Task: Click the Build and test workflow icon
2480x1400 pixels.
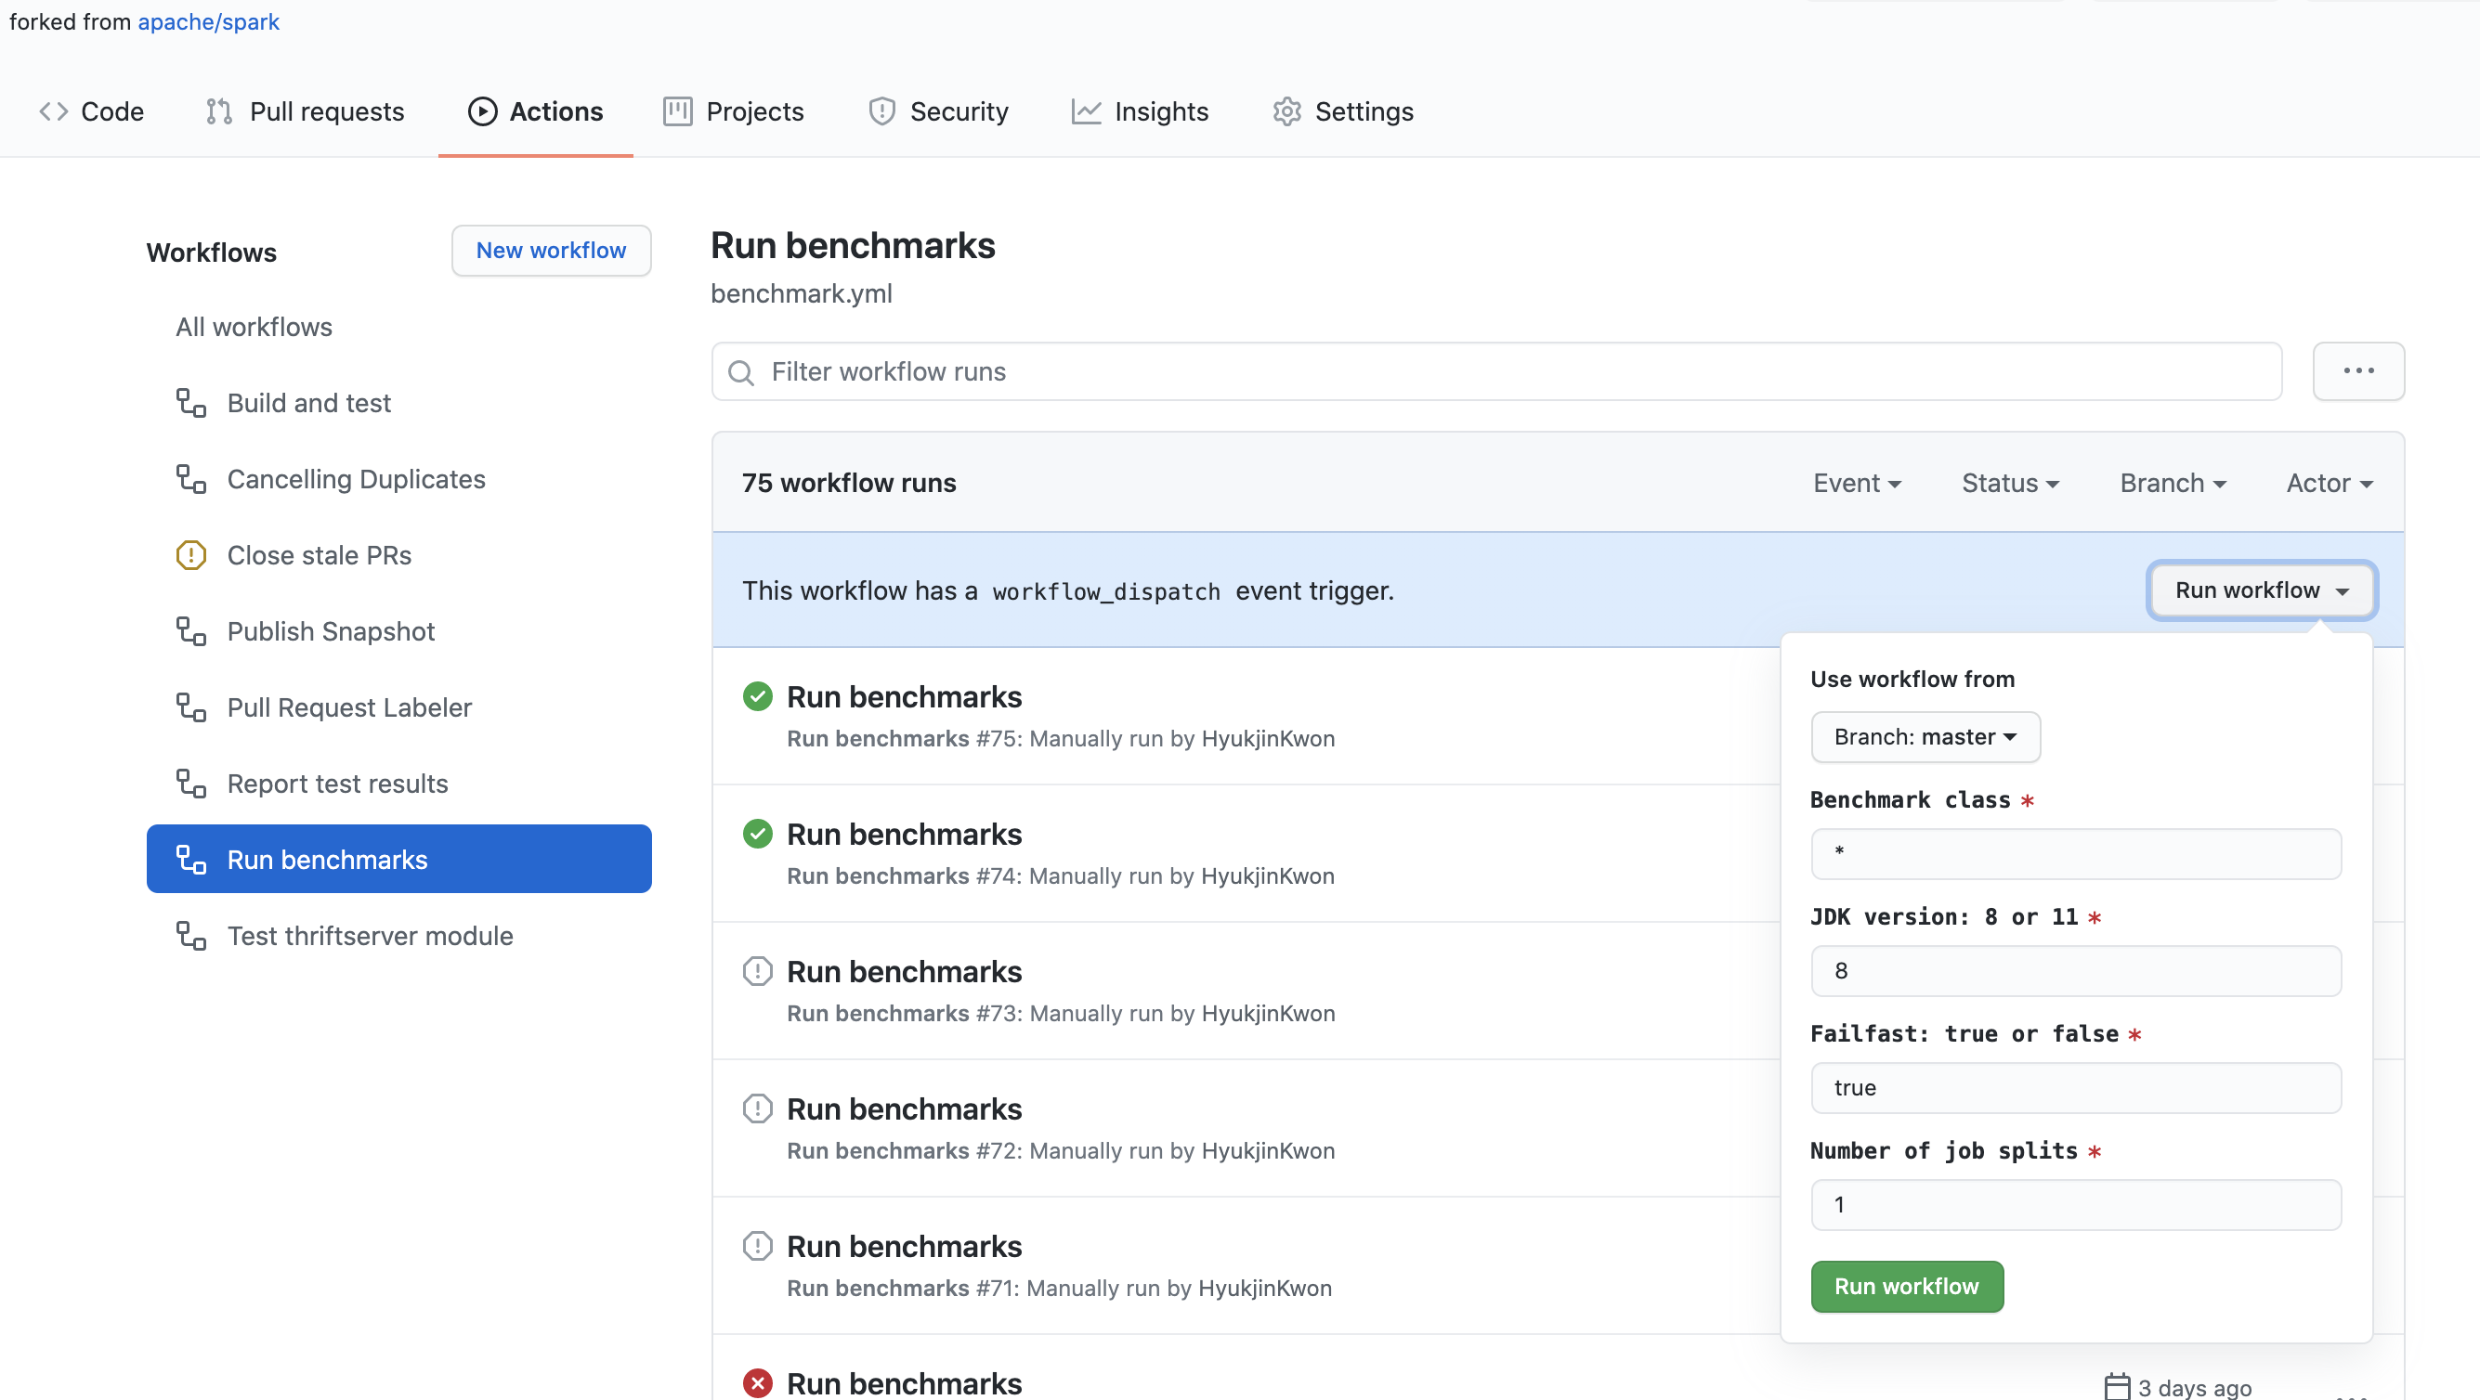Action: pos(190,403)
